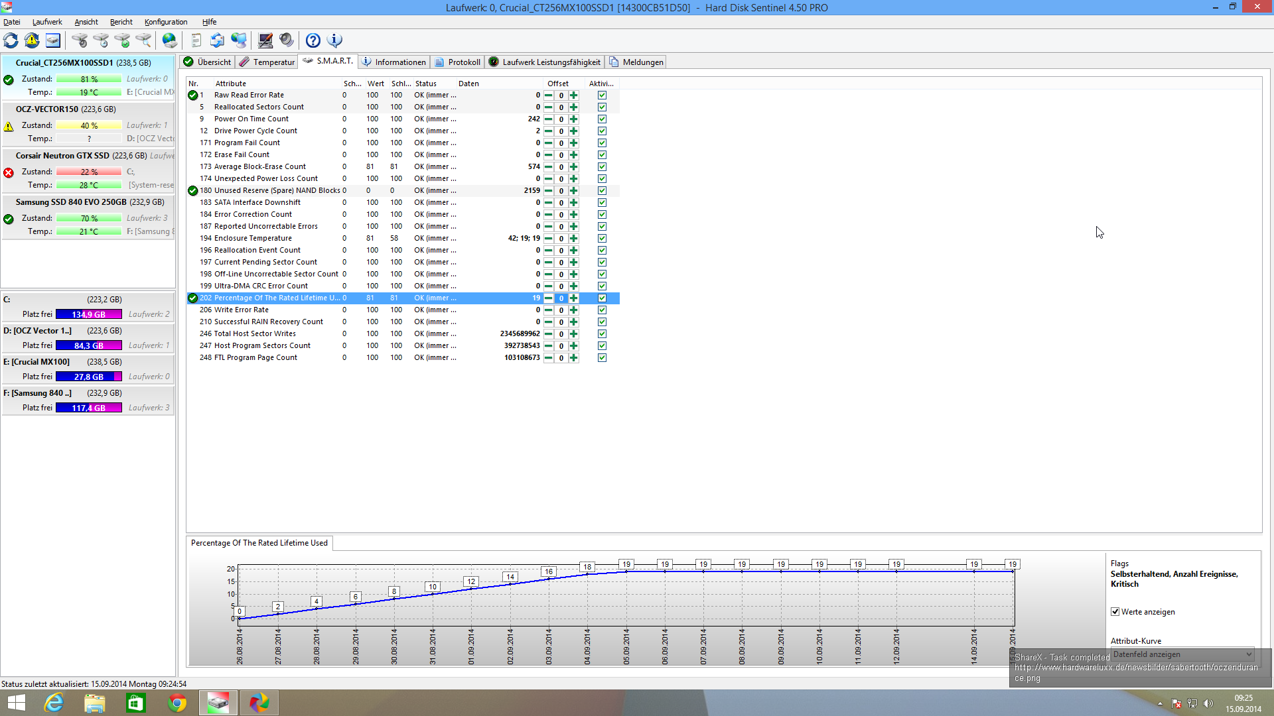Image resolution: width=1274 pixels, height=716 pixels.
Task: Launch Internet Explorer from the taskbar
Action: click(54, 703)
